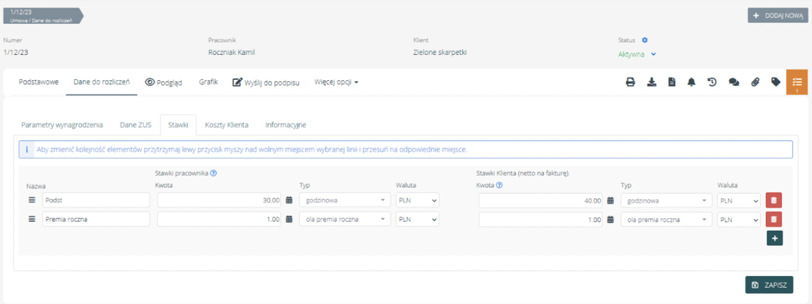Viewport: 812px width, 304px height.
Task: Open the history clock icon
Action: [x=712, y=82]
